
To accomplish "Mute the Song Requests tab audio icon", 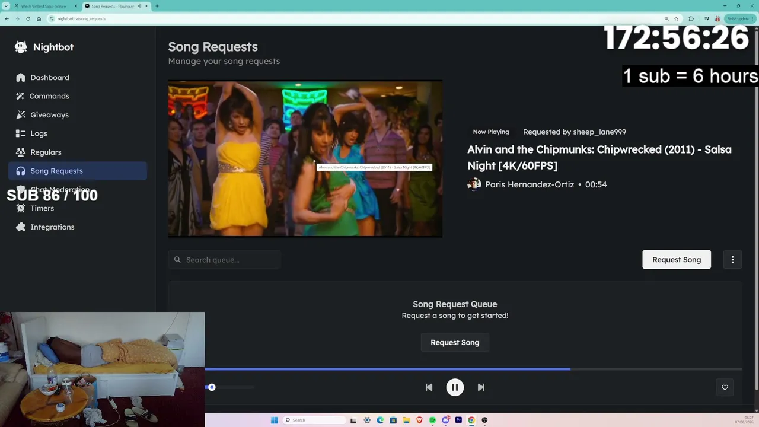I will coord(139,6).
